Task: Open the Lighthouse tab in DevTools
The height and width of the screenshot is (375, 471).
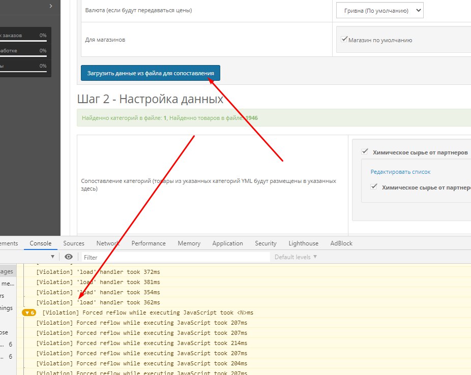Action: click(x=303, y=243)
